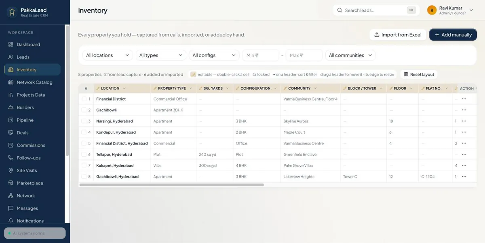Click the Notifications bell icon in sidebar
Image resolution: width=485 pixels, height=243 pixels.
pyautogui.click(x=11, y=221)
